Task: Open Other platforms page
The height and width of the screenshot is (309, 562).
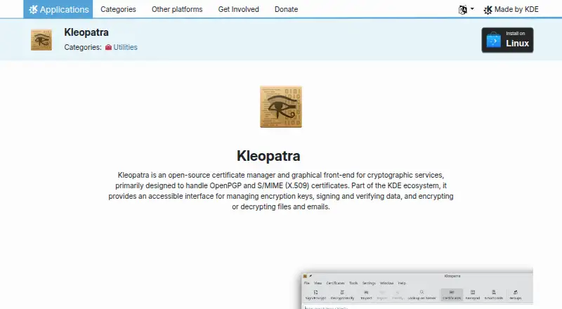Action: coord(177,9)
